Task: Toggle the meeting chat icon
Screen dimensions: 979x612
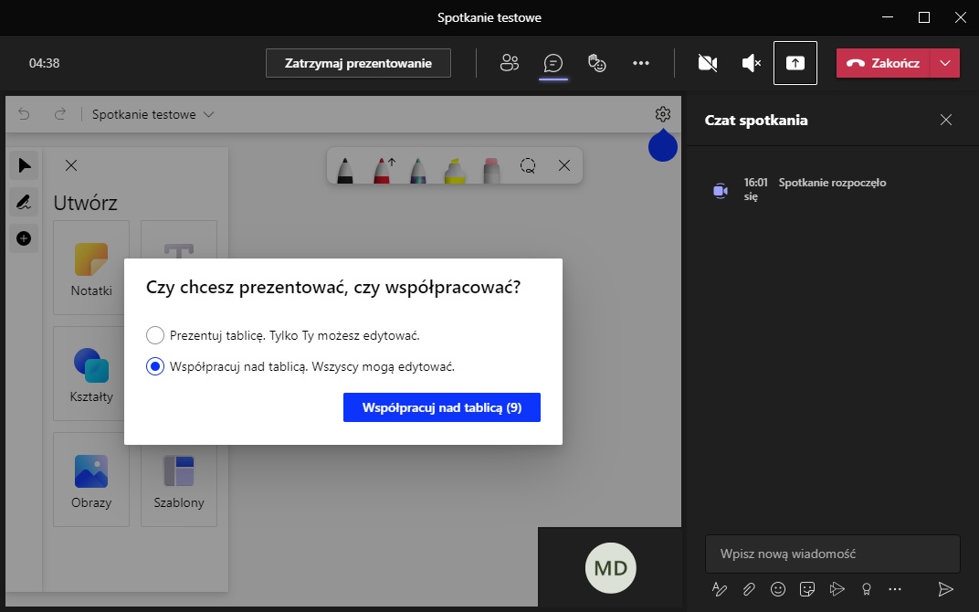Action: coord(553,63)
